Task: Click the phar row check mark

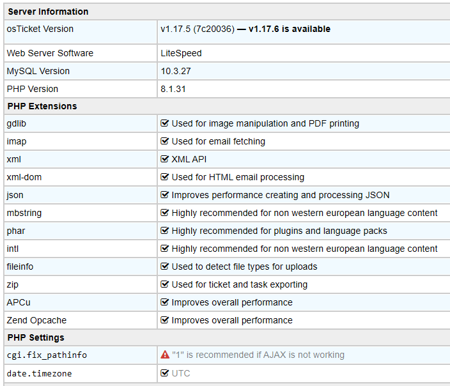Action: 165,231
